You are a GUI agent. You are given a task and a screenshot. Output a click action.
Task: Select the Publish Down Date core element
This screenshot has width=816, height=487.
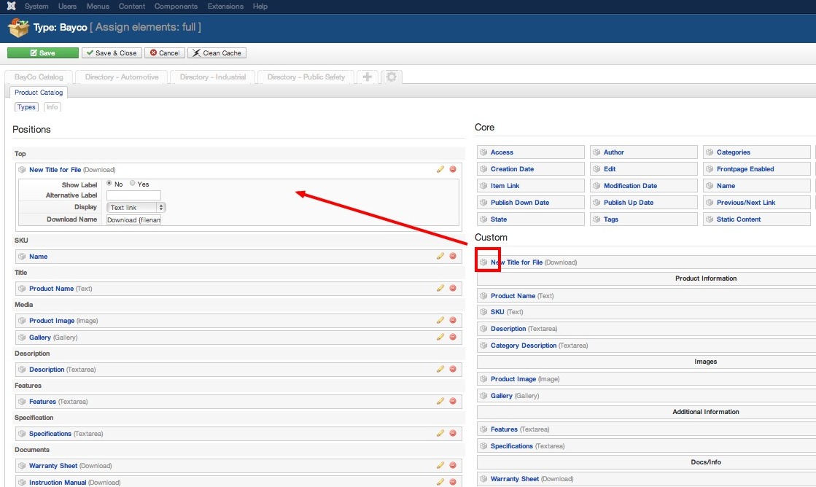(531, 203)
